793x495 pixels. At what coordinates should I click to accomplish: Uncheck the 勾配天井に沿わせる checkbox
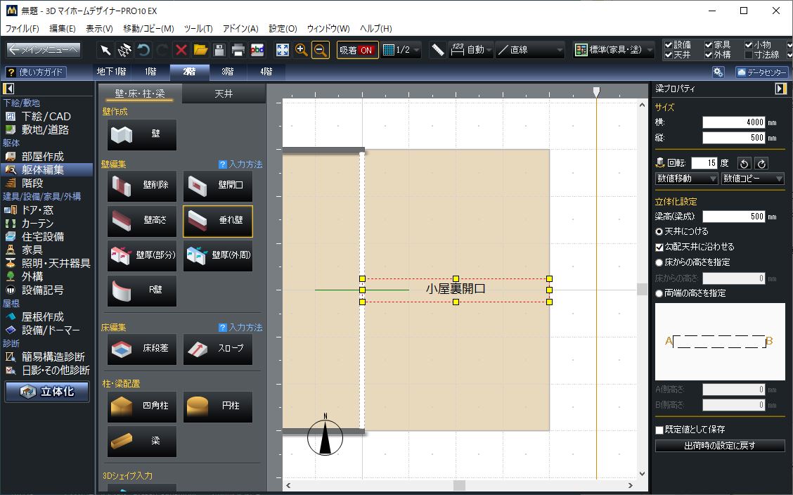(659, 247)
